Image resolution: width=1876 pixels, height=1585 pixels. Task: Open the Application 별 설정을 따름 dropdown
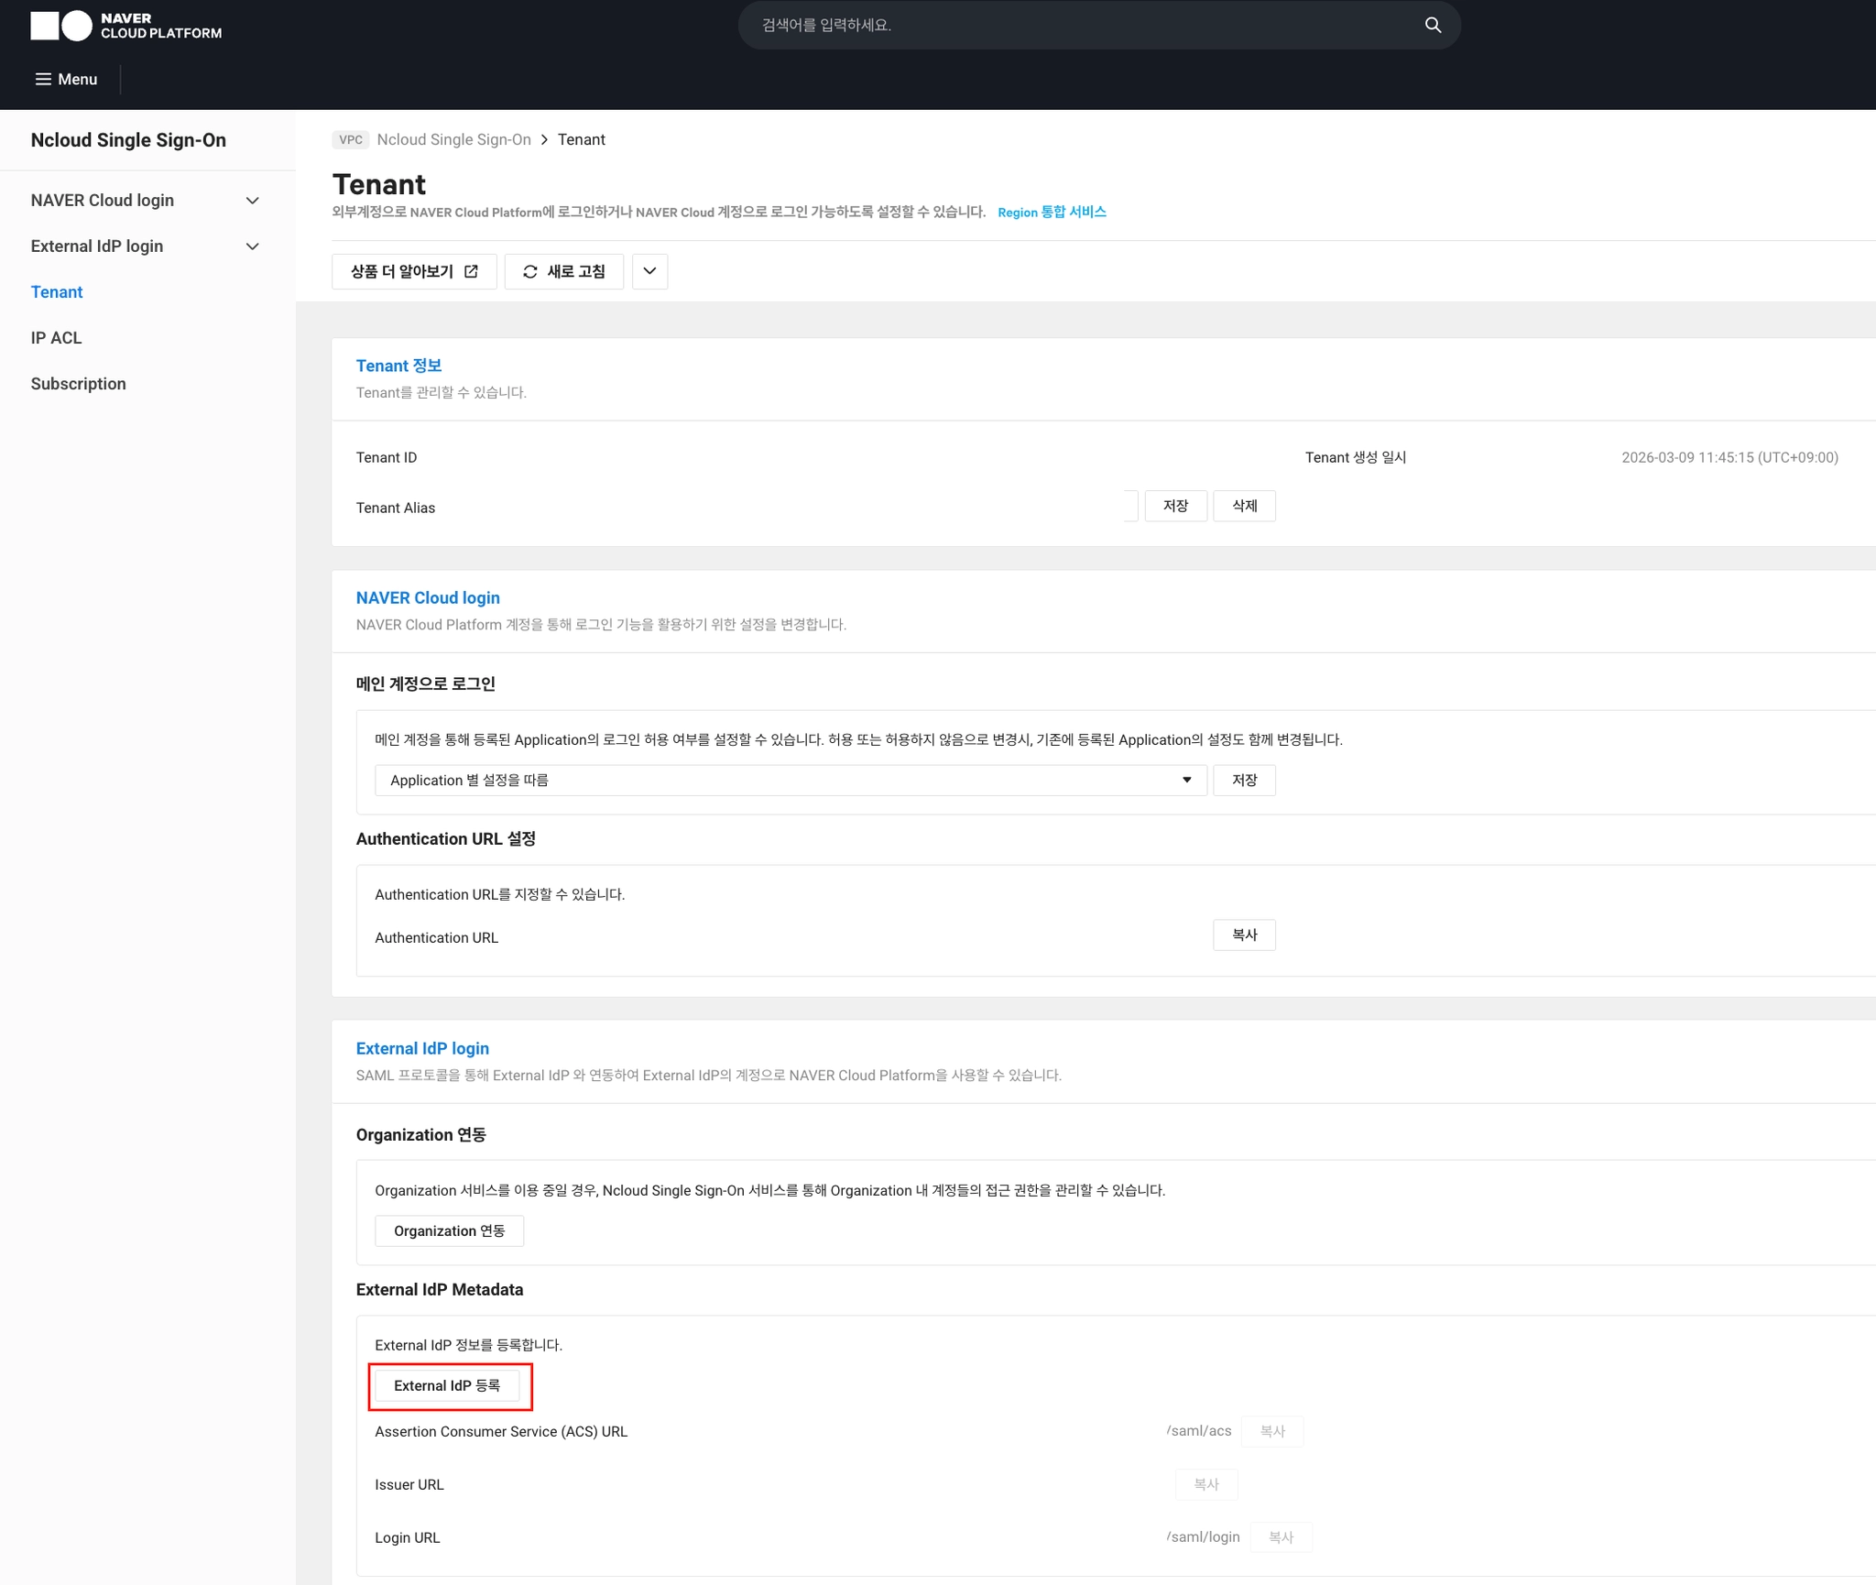[790, 780]
